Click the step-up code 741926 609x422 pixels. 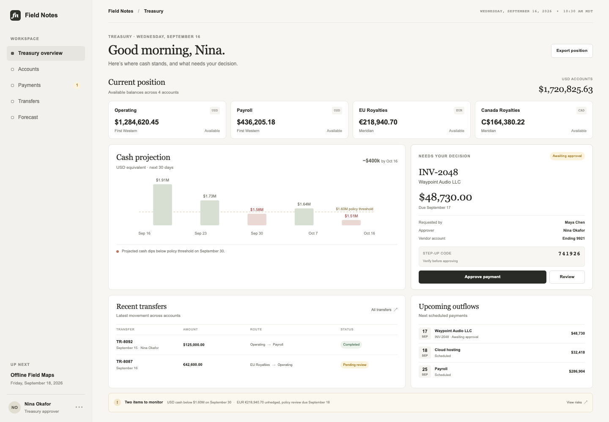tap(569, 254)
